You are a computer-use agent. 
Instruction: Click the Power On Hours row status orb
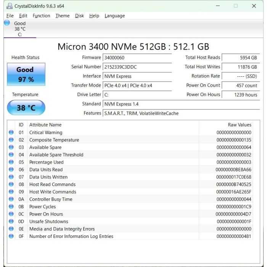pyautogui.click(x=11, y=214)
